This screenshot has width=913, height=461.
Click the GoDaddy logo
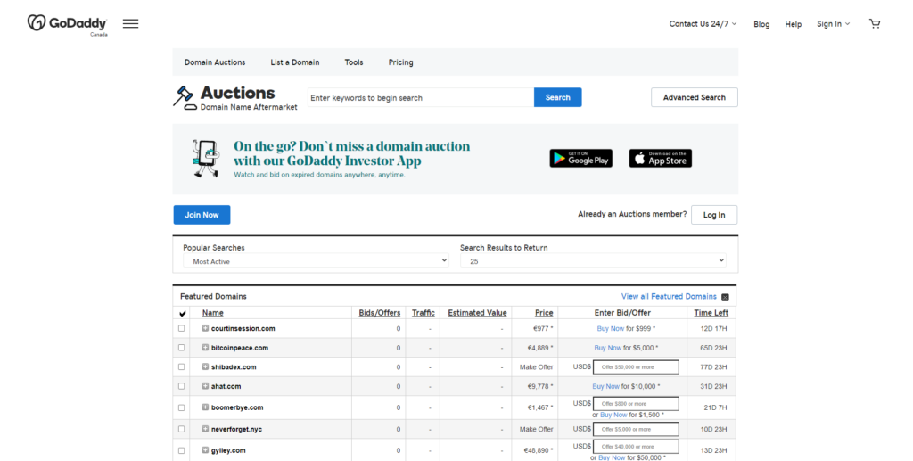coord(67,23)
